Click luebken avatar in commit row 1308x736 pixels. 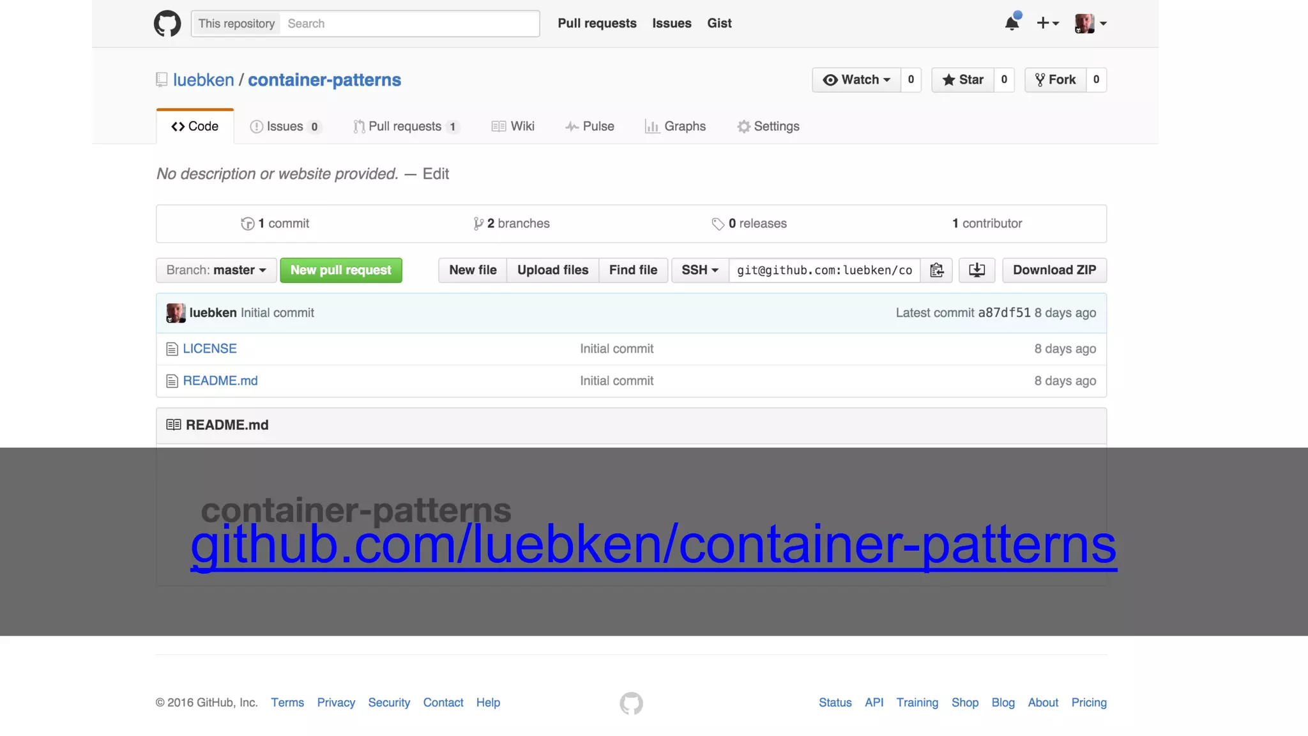(176, 313)
